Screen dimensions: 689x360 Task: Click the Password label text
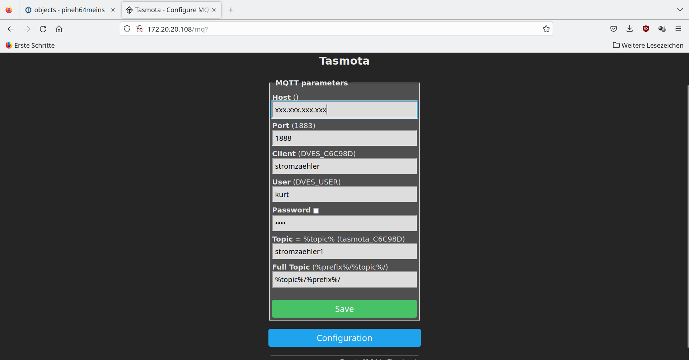pyautogui.click(x=291, y=210)
